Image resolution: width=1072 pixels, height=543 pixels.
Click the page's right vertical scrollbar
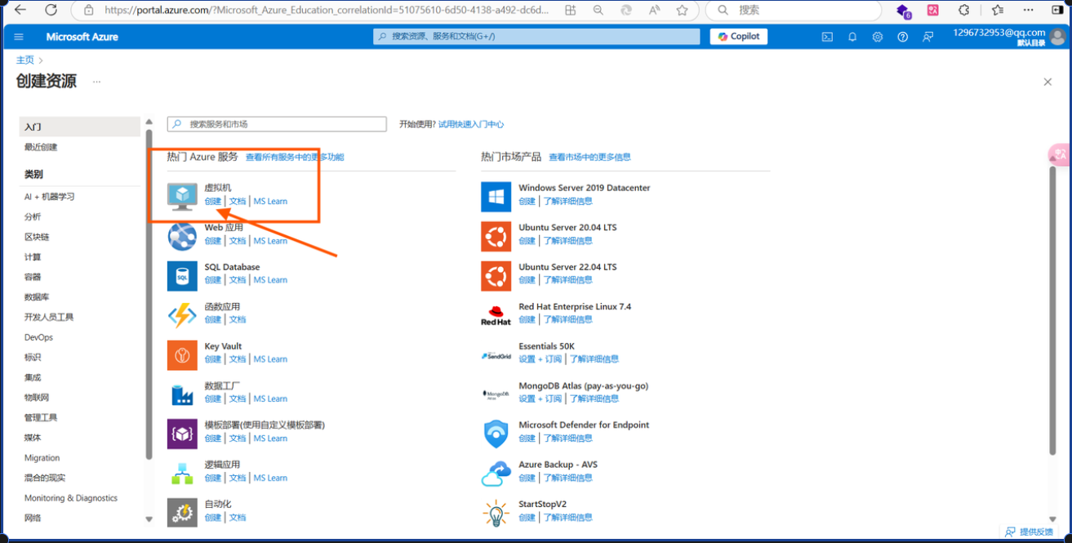[x=1052, y=310]
